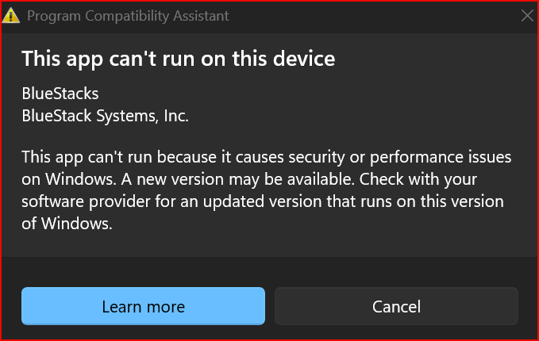Click the final line "of Windows."
This screenshot has width=539, height=341.
point(66,224)
